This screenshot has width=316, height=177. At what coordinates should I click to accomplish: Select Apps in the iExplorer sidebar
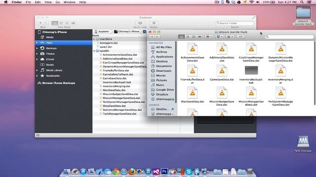64,43
